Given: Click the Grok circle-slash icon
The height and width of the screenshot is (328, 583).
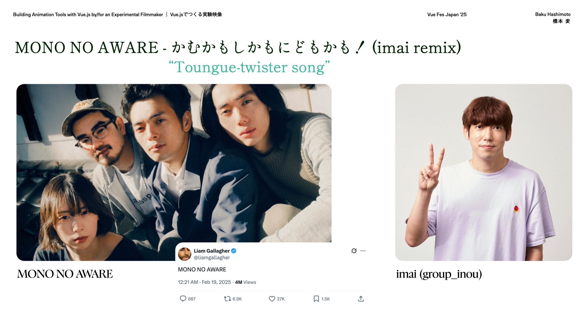Looking at the screenshot, I should pyautogui.click(x=354, y=251).
